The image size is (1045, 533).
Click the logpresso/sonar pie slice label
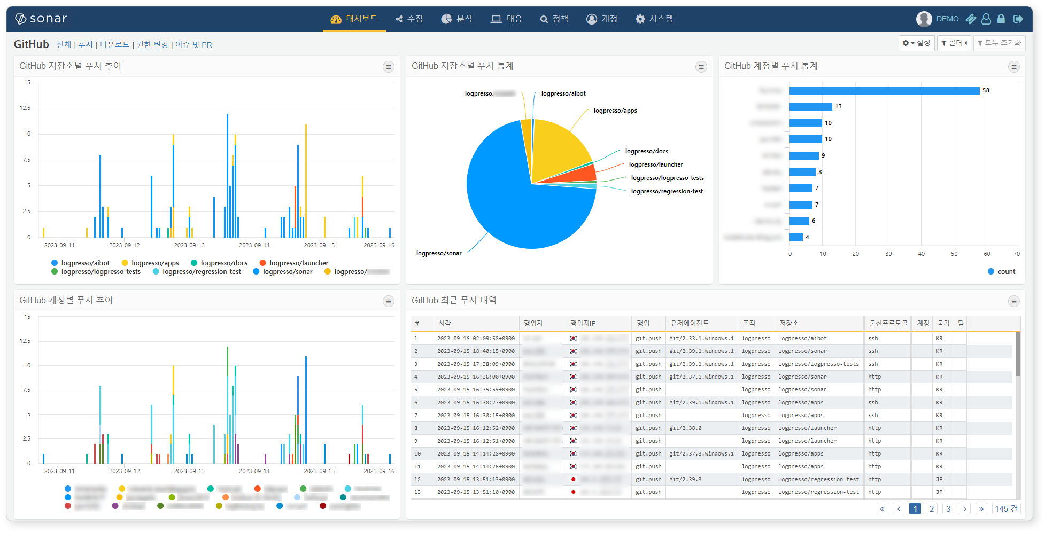(439, 253)
